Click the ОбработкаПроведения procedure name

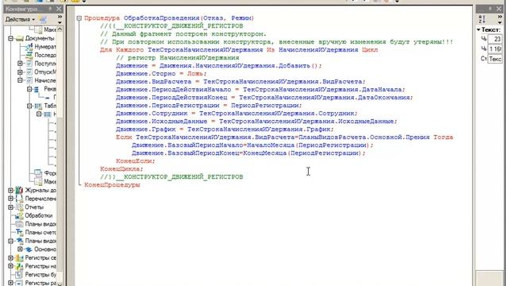point(162,18)
